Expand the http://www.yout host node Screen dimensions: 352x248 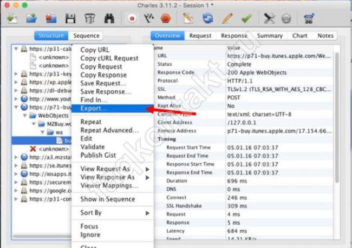[16, 99]
